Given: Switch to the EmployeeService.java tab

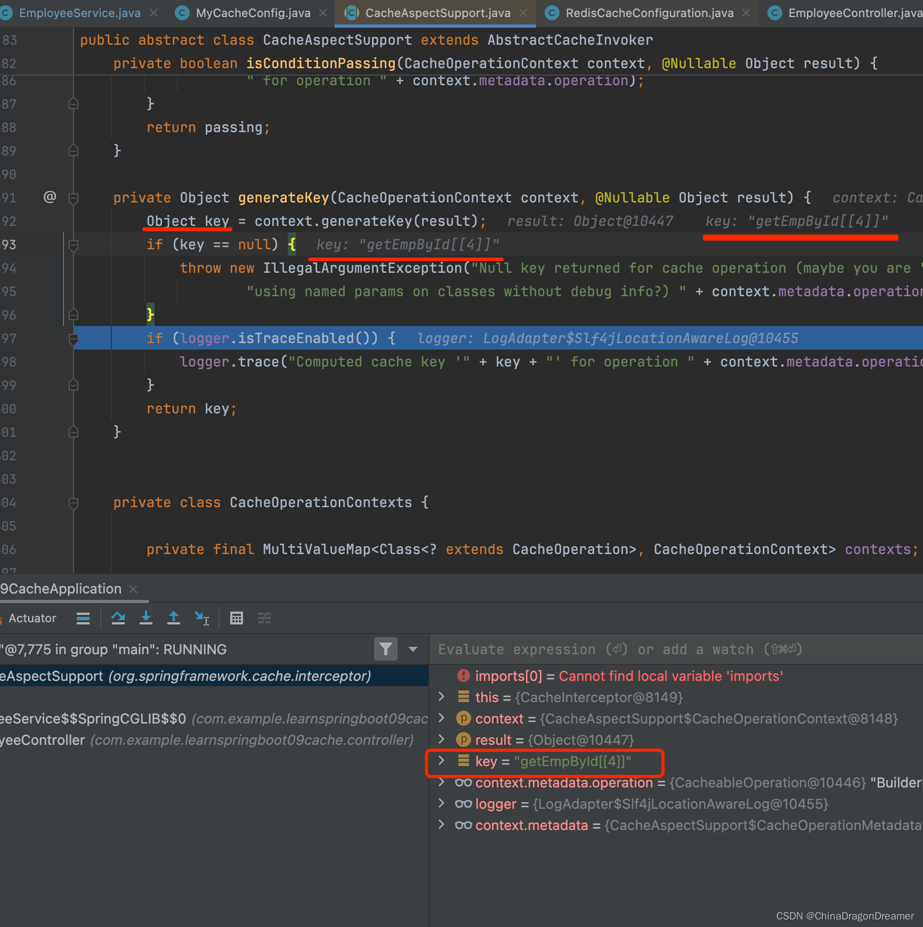Looking at the screenshot, I should 80,13.
